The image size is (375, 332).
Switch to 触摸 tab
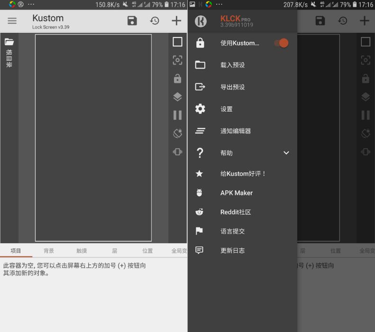[82, 251]
